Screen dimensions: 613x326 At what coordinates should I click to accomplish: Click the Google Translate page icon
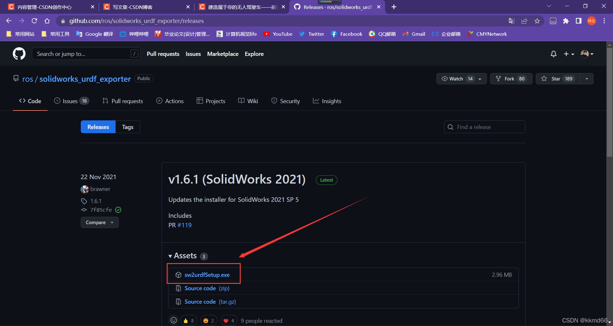511,21
